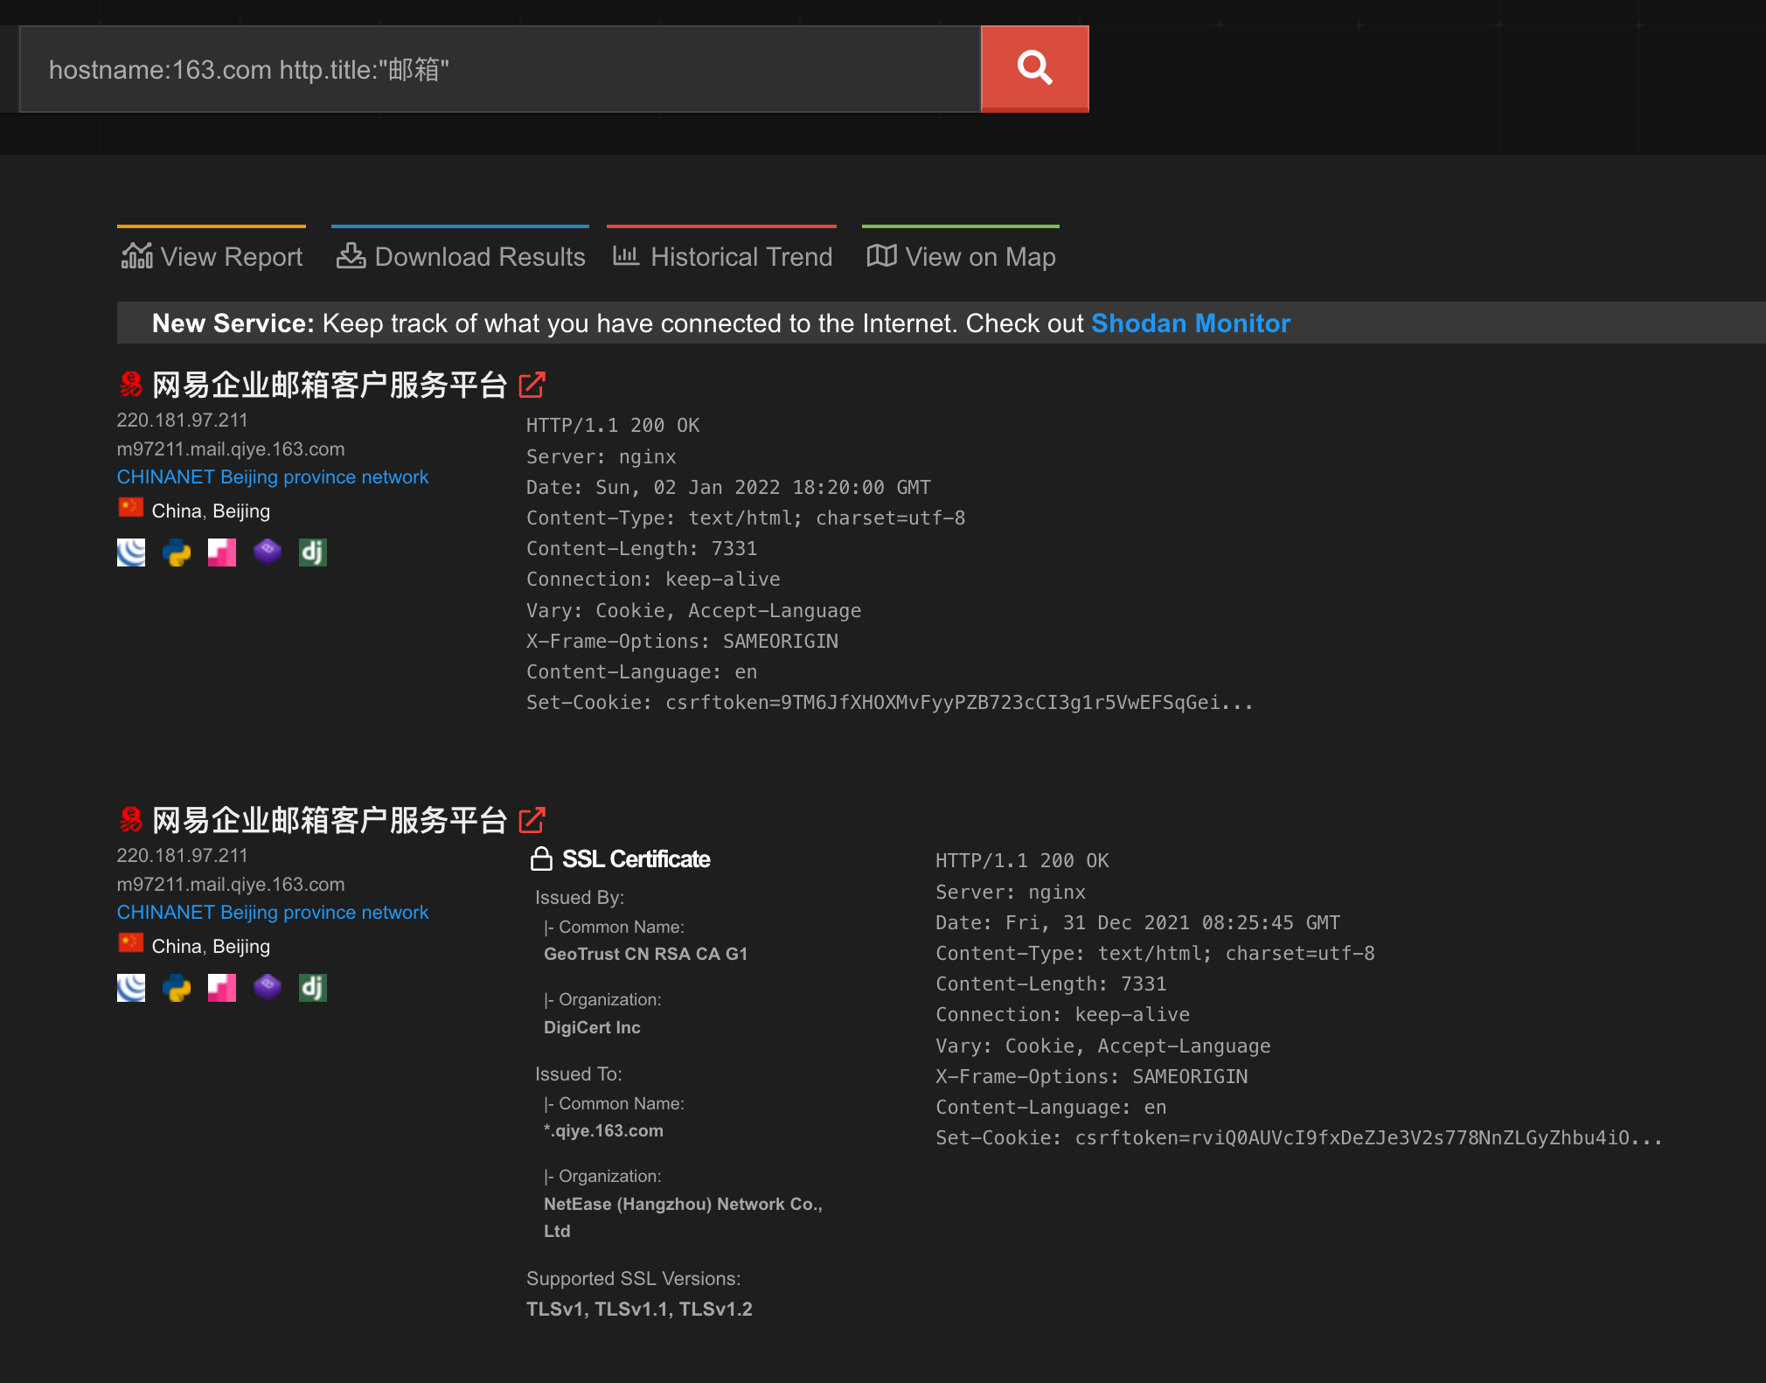Open the View Report tab
Image resolution: width=1766 pixels, height=1383 pixels.
(212, 256)
